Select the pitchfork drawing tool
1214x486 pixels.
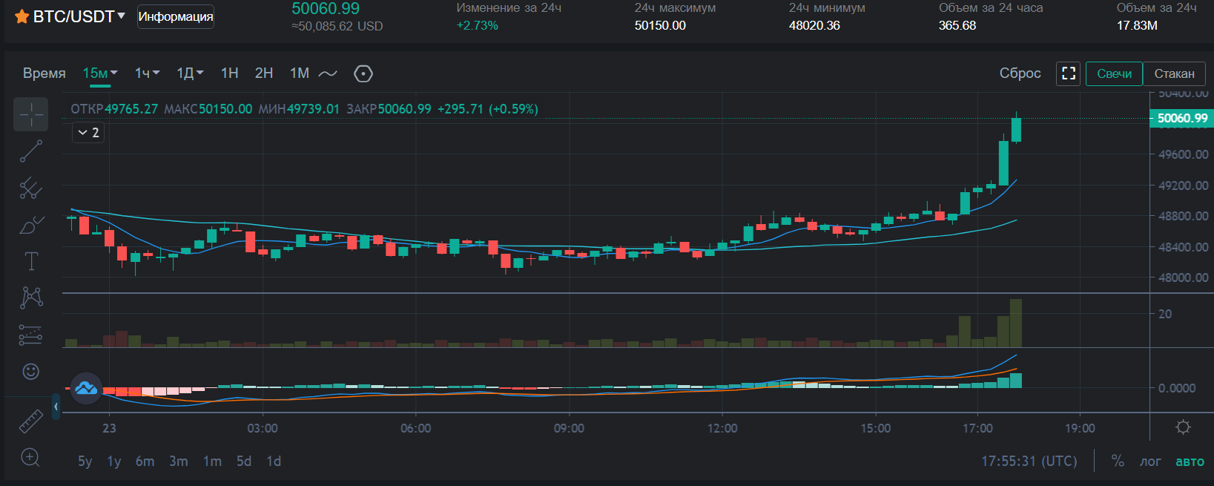coord(31,188)
